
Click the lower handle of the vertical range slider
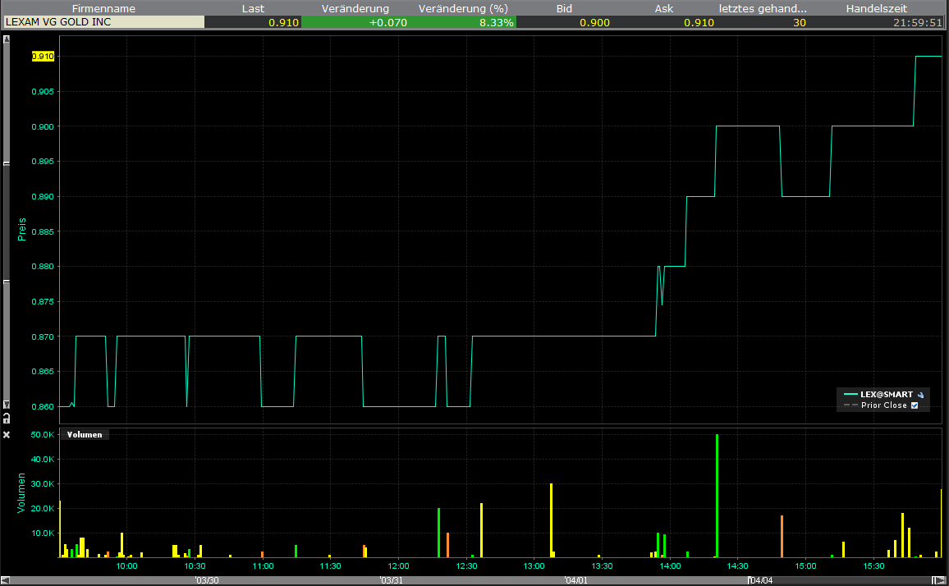pyautogui.click(x=7, y=282)
